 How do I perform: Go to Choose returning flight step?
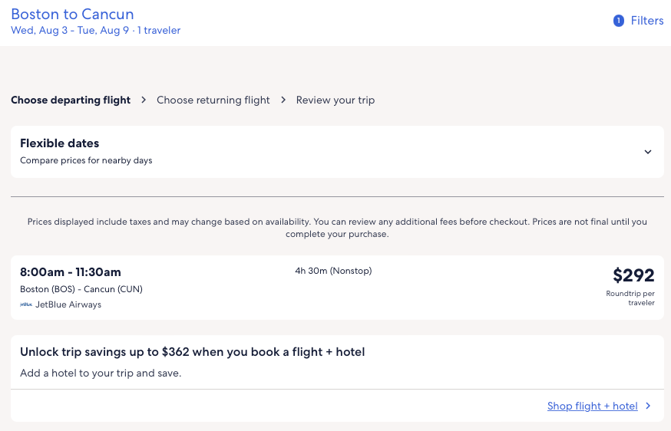pos(213,100)
